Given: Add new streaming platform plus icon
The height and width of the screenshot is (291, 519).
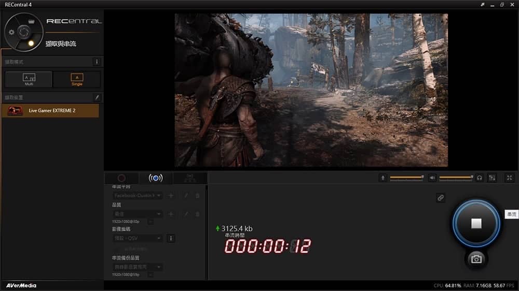Looking at the screenshot, I should point(171,196).
